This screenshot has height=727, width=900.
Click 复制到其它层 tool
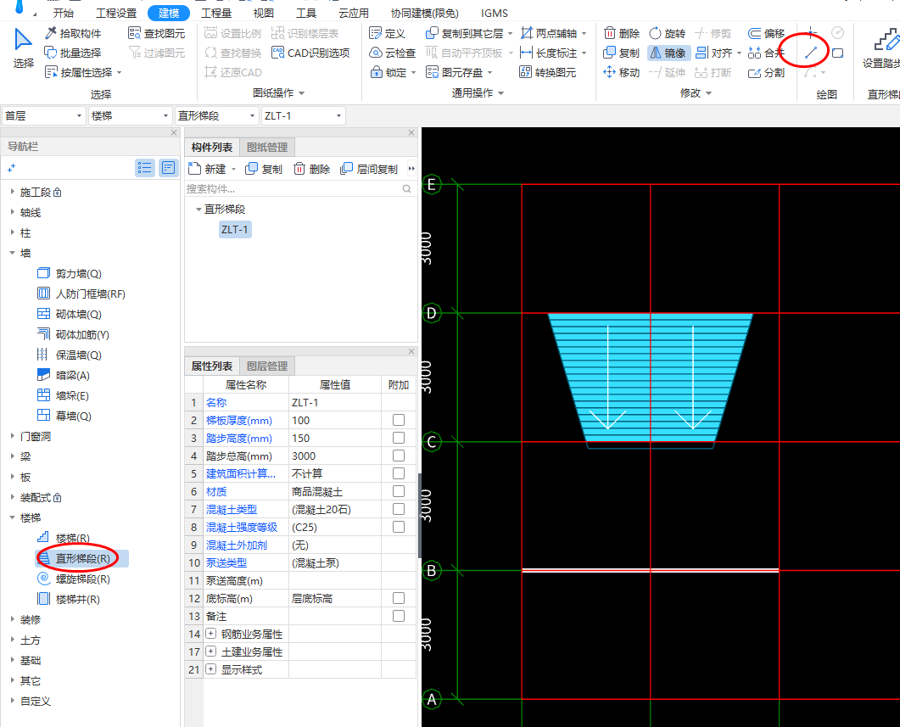point(469,33)
